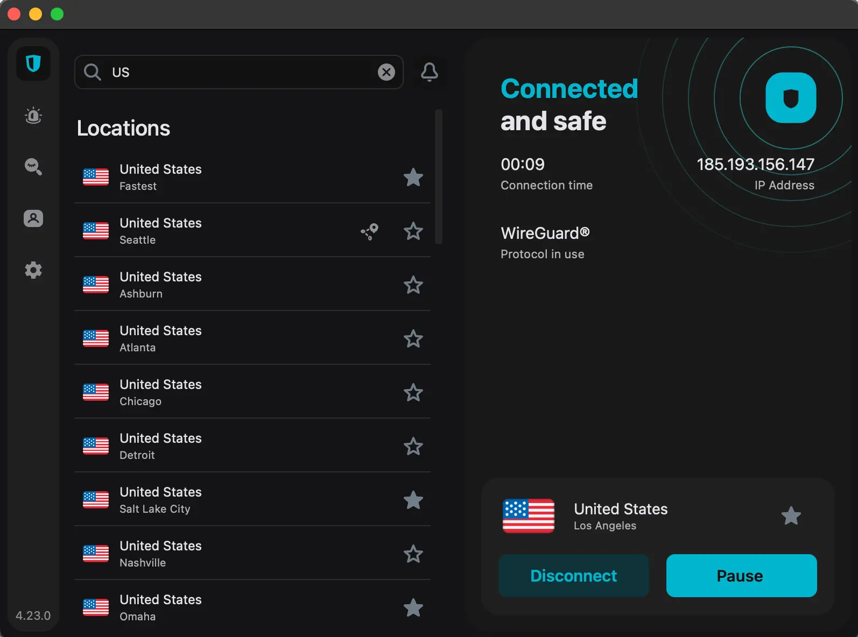Click the locations list scrollbar

coord(439,178)
